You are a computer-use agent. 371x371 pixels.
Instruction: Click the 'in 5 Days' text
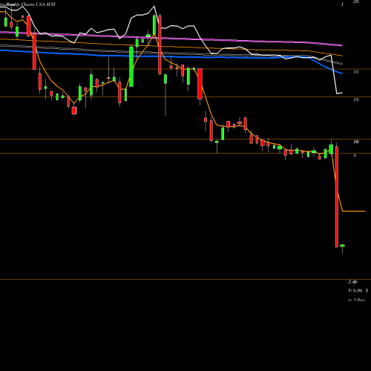pos(356,300)
